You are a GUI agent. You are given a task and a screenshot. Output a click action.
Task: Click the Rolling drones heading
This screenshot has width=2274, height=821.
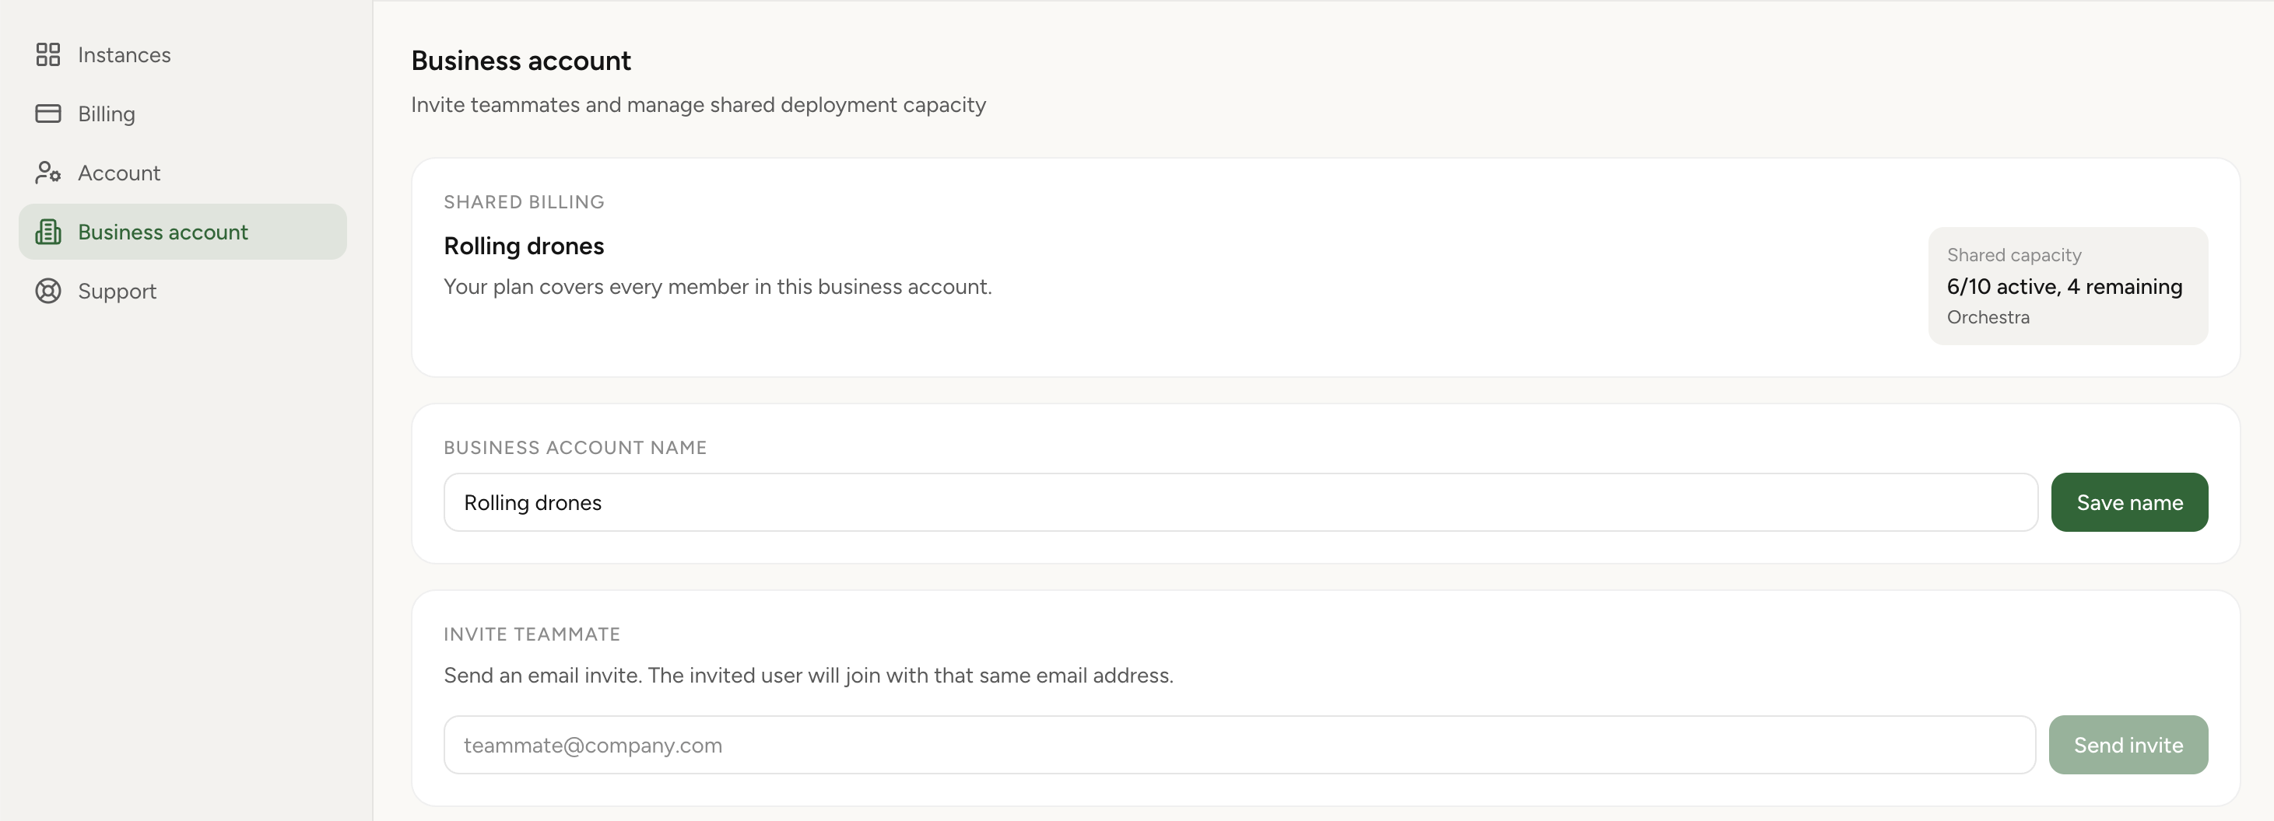524,246
